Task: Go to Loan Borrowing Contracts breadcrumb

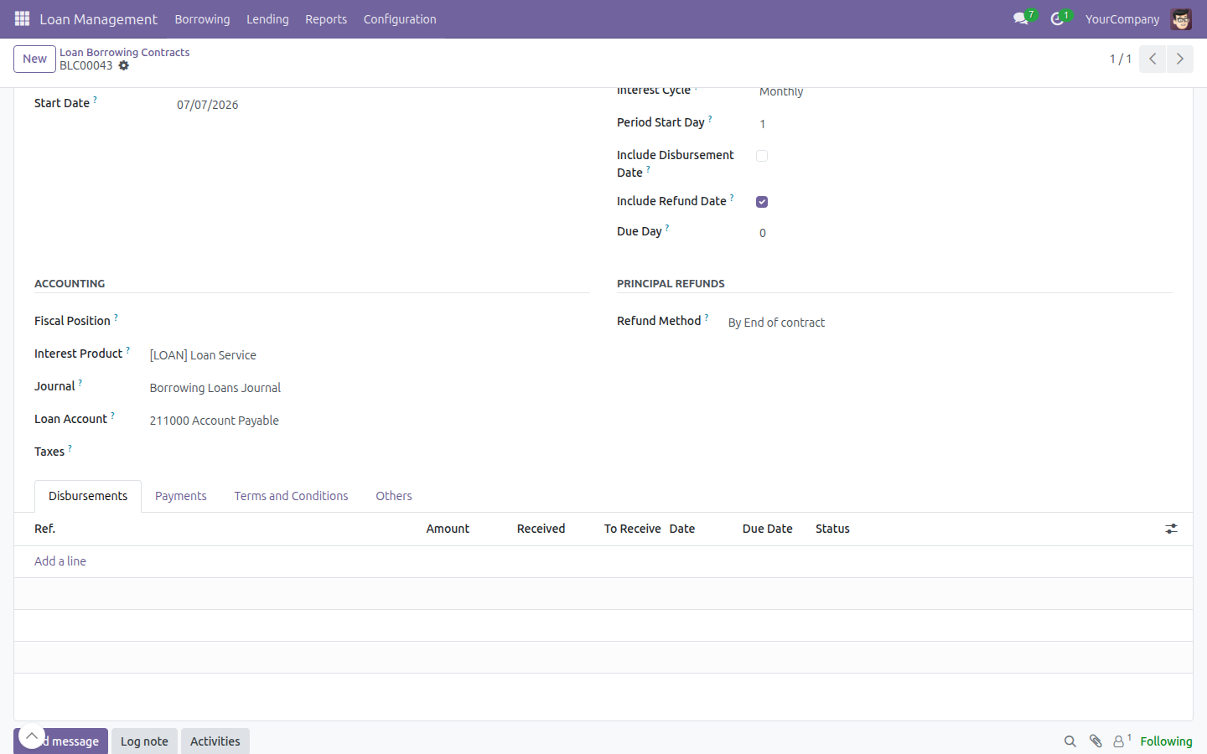Action: 124,52
